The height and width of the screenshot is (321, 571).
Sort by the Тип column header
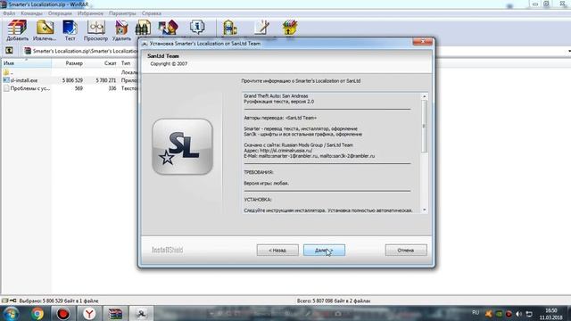[126, 63]
